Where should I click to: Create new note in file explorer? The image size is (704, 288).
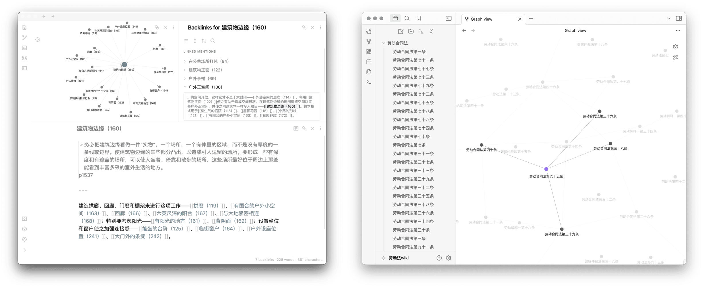(x=401, y=31)
